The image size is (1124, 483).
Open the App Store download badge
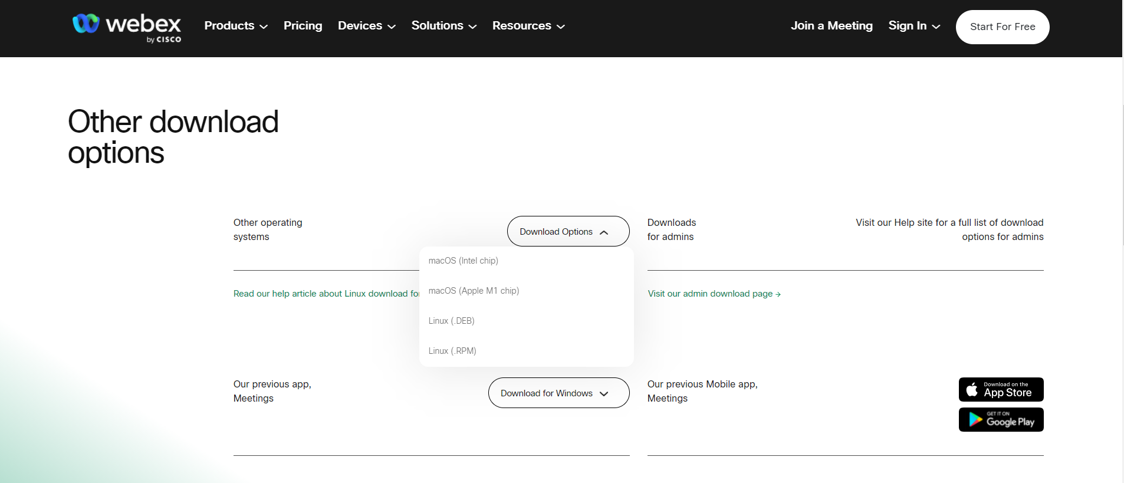tap(1001, 390)
